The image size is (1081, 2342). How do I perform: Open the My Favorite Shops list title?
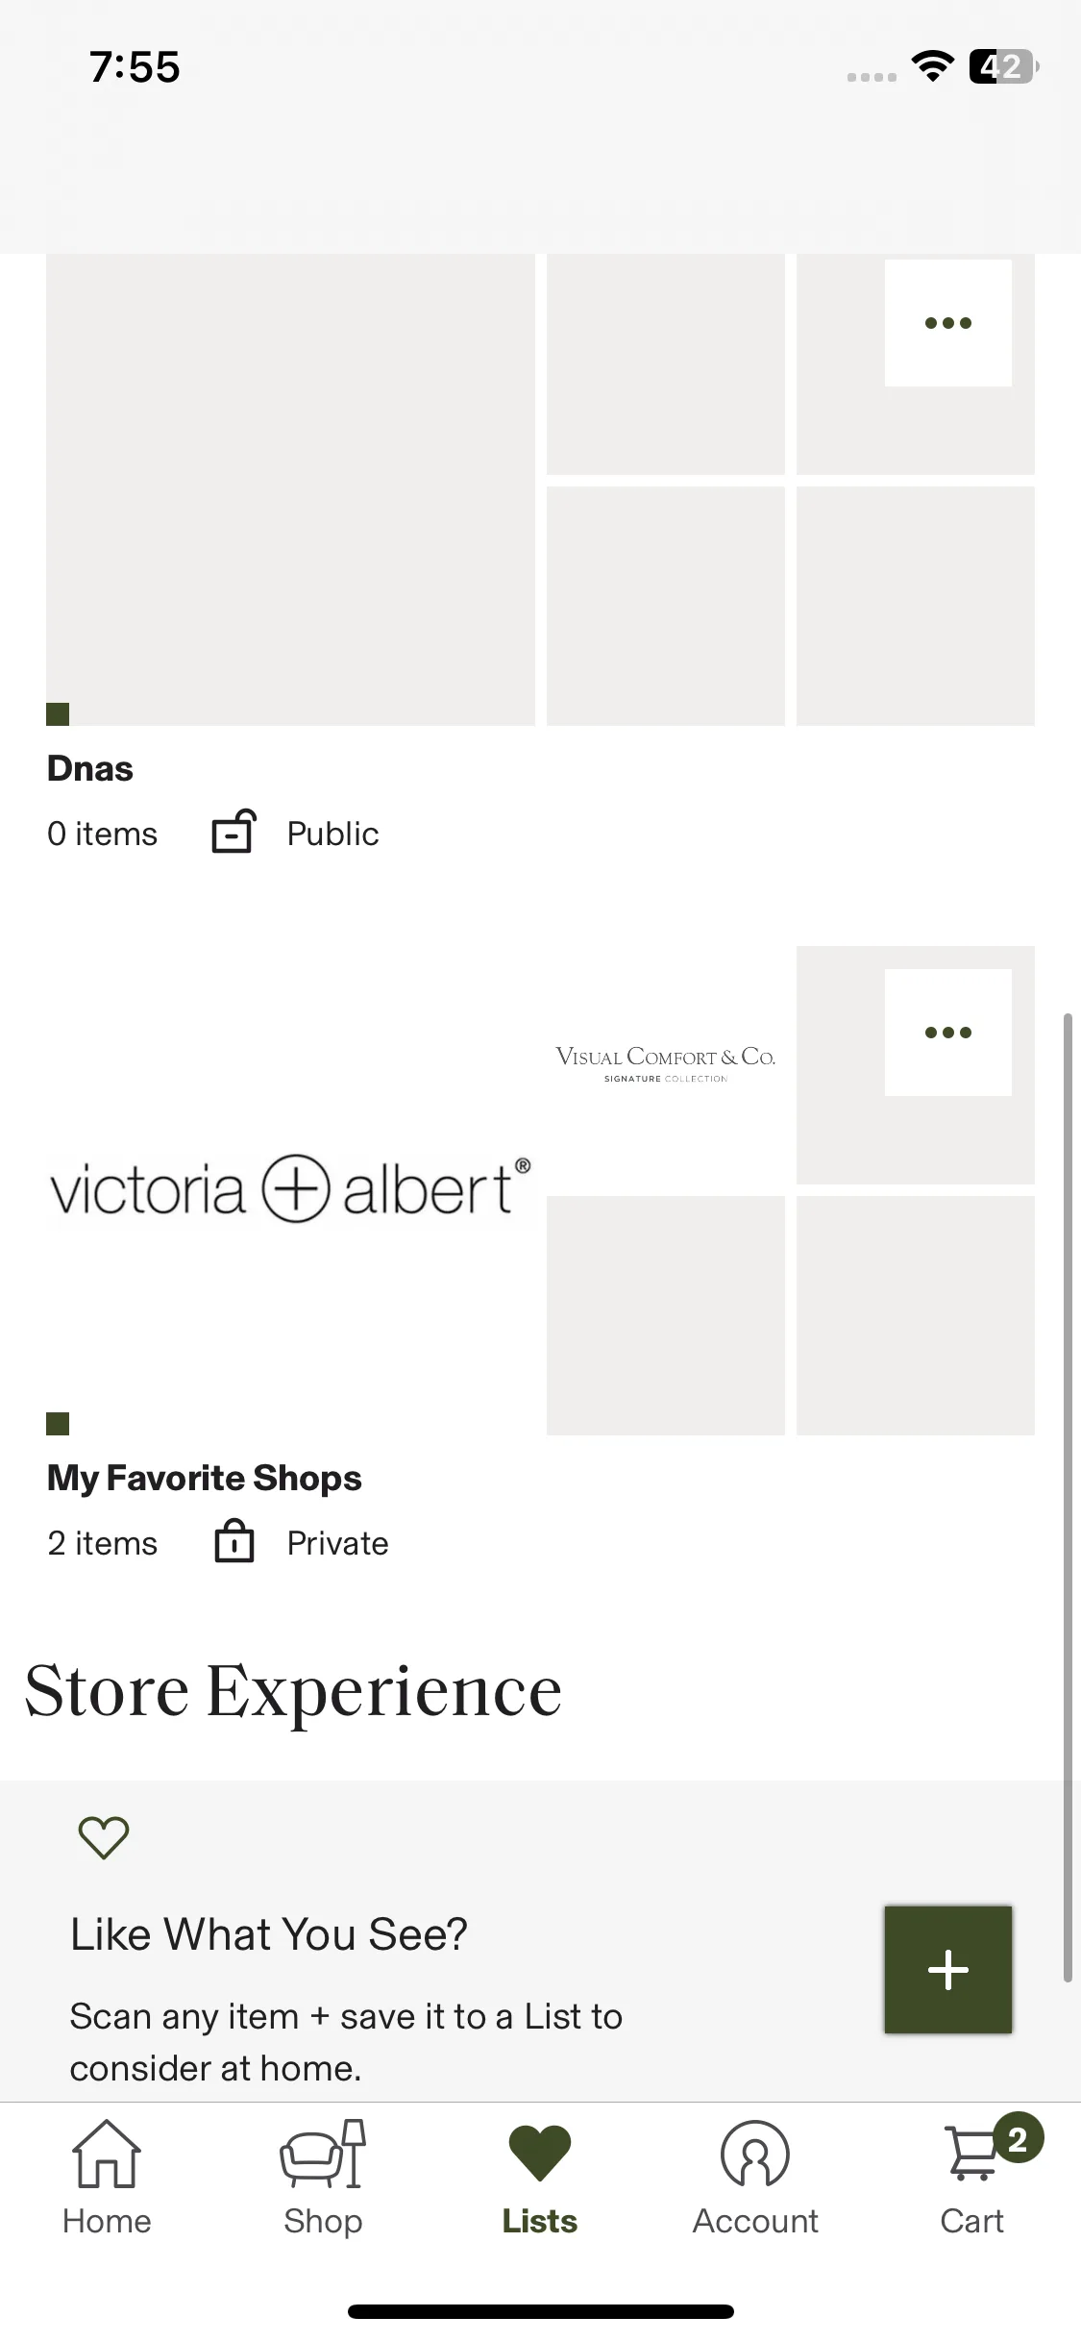(x=205, y=1479)
